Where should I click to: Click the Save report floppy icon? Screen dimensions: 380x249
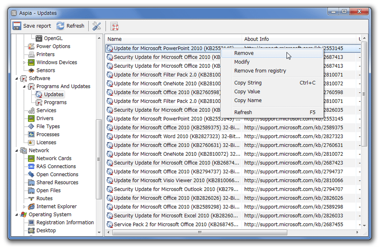coord(17,26)
